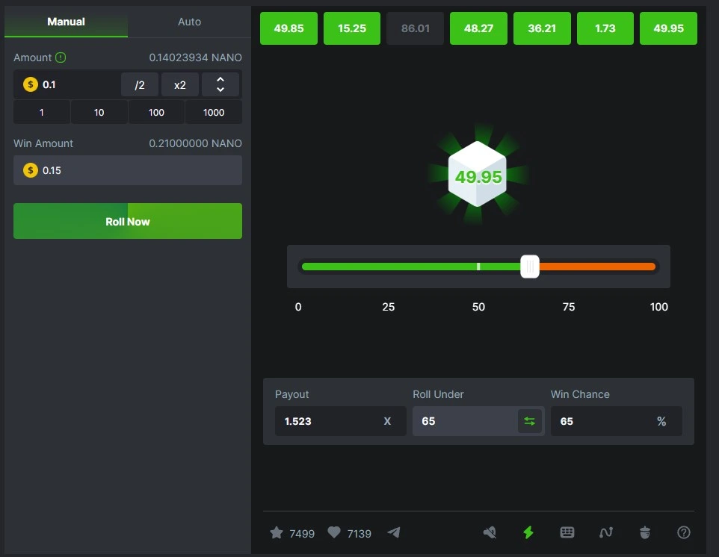Click the Payout input field
The image size is (719, 557).
click(x=341, y=421)
